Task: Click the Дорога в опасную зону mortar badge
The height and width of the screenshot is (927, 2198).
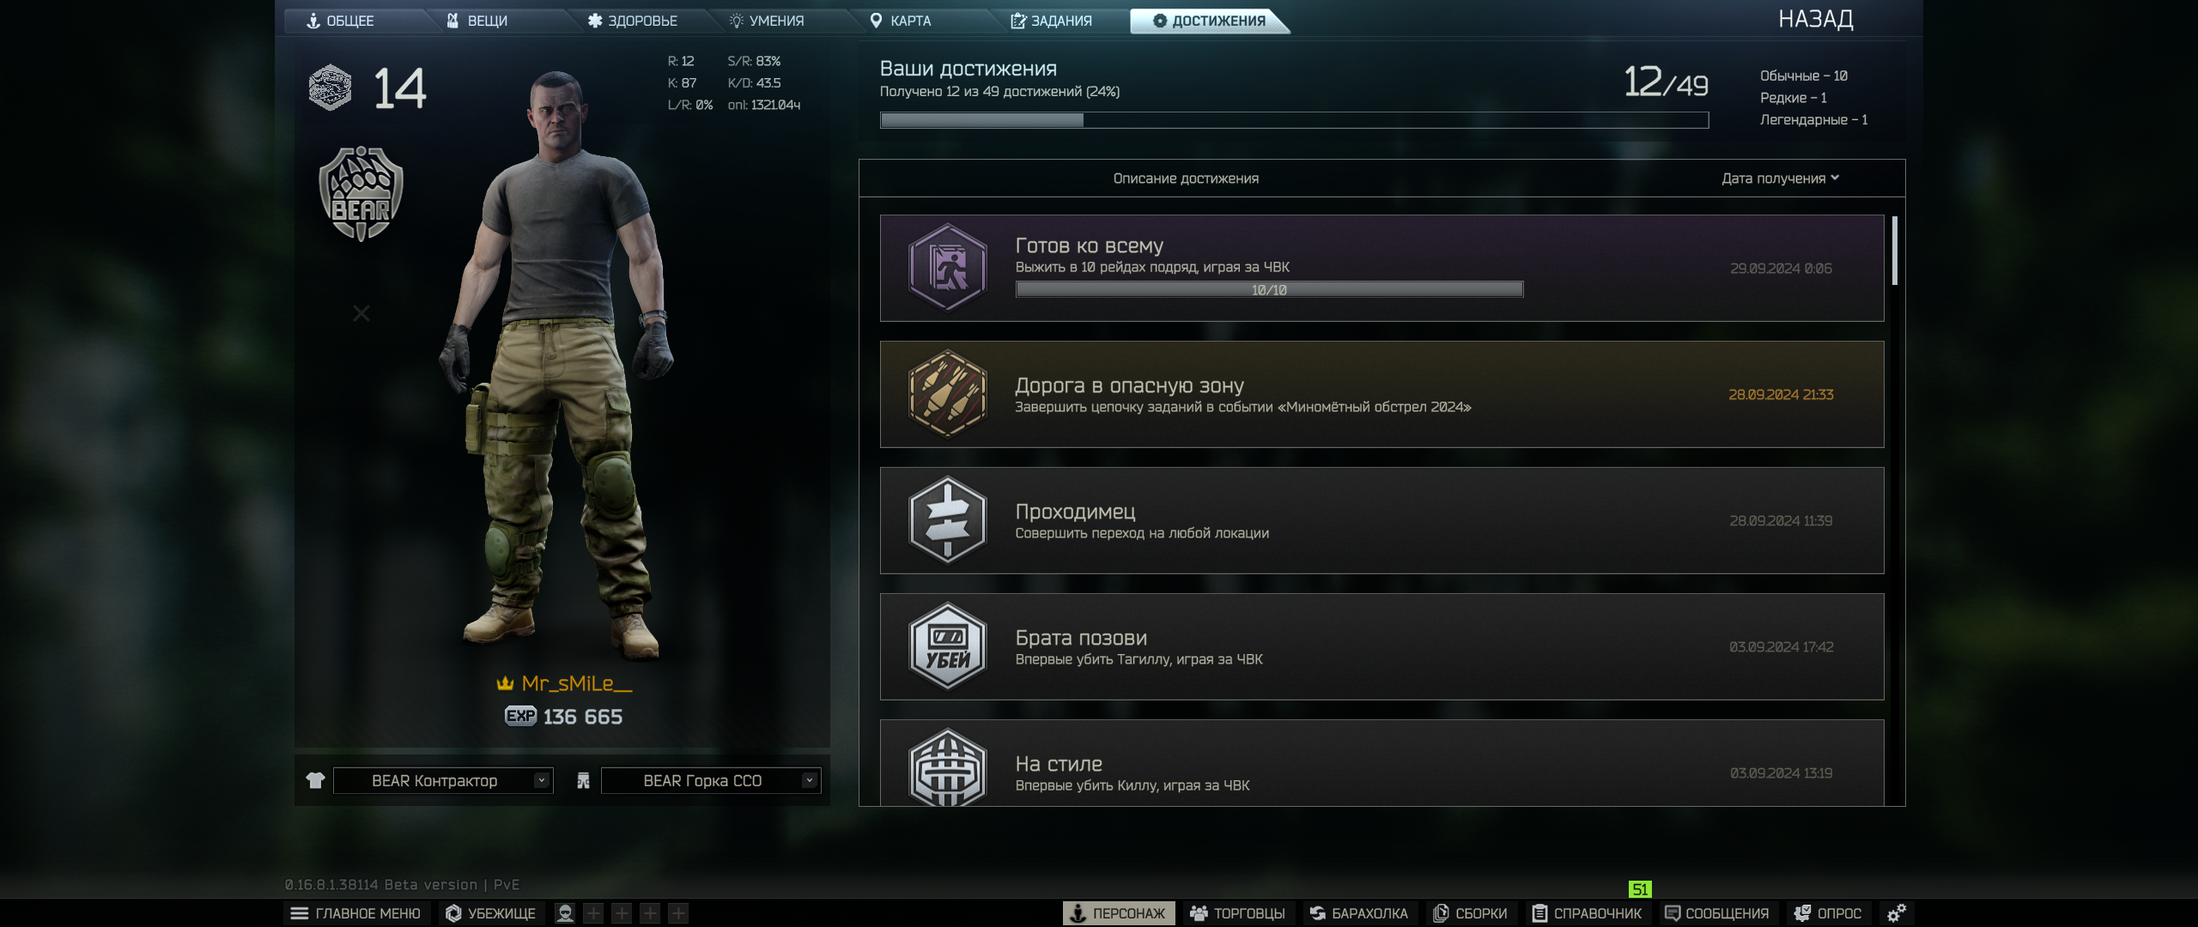Action: click(x=948, y=394)
